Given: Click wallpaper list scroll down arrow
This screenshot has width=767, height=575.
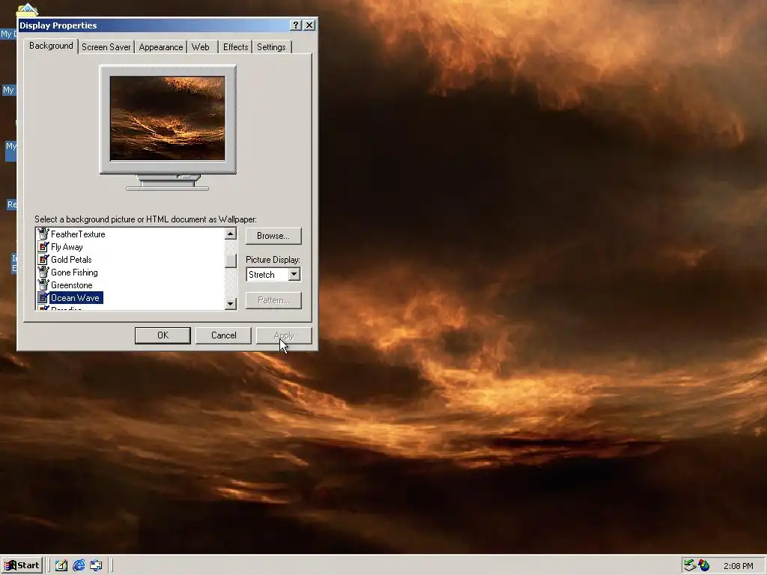Looking at the screenshot, I should pyautogui.click(x=231, y=304).
